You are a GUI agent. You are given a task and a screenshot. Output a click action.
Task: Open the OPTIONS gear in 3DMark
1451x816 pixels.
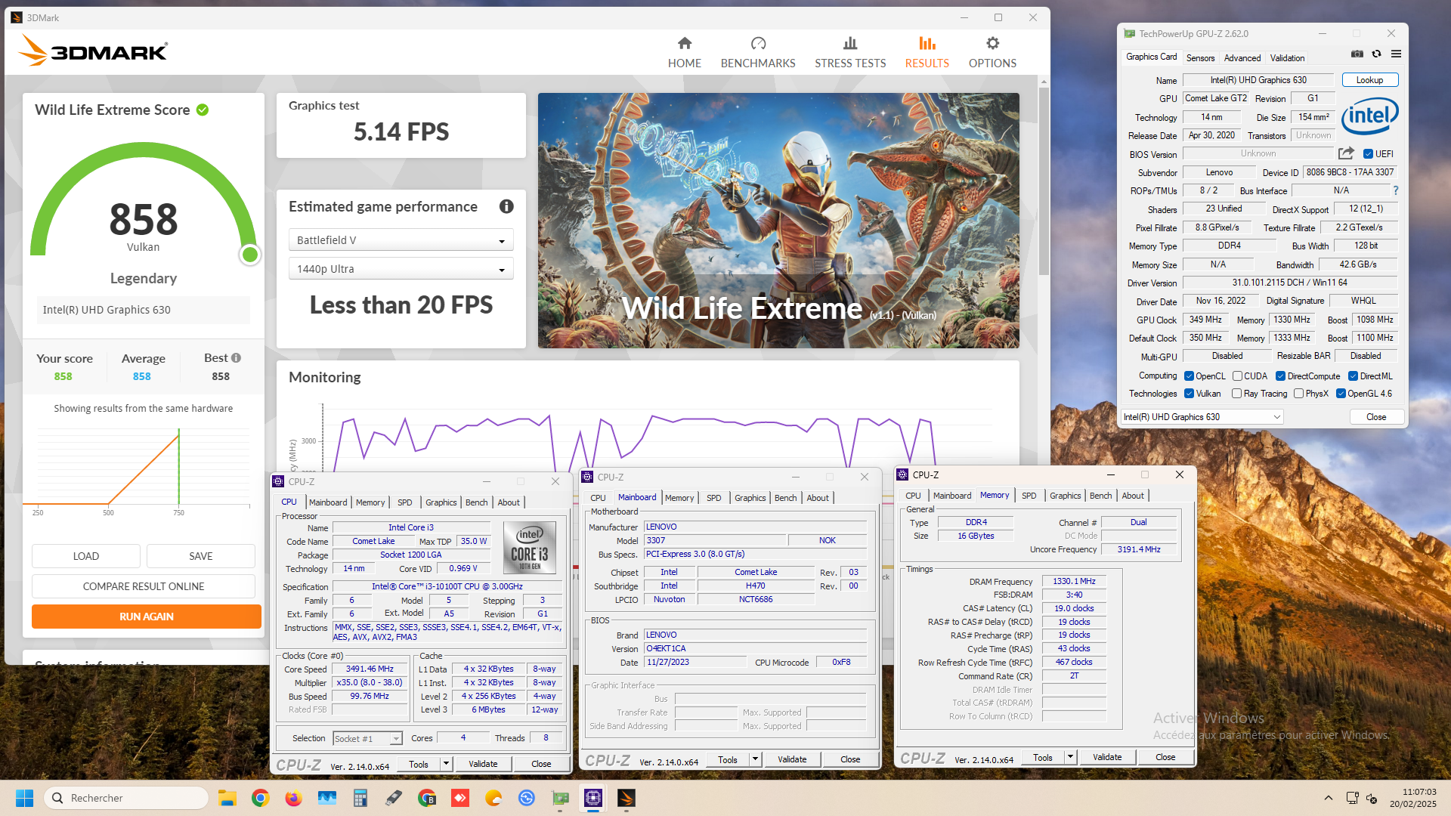tap(992, 43)
